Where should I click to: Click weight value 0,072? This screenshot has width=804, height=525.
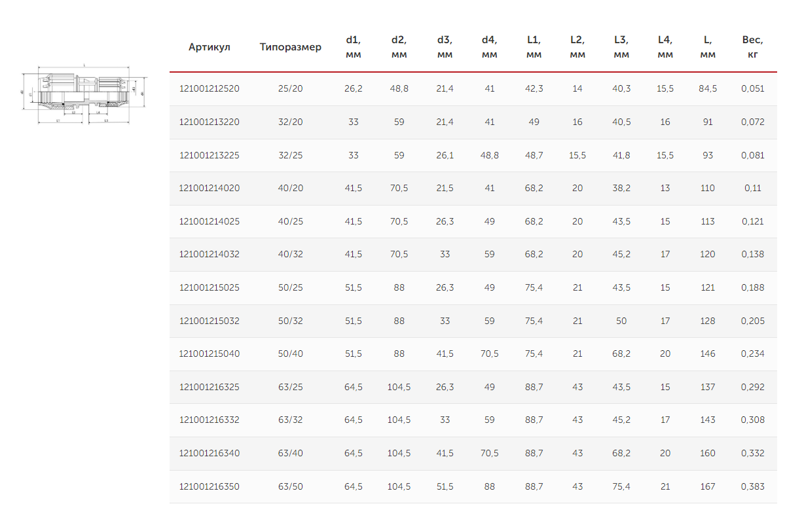pyautogui.click(x=753, y=122)
